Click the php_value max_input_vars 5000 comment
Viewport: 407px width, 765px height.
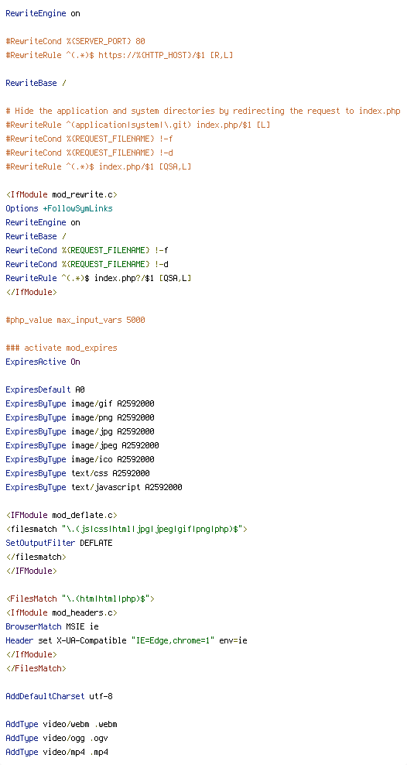(76, 320)
